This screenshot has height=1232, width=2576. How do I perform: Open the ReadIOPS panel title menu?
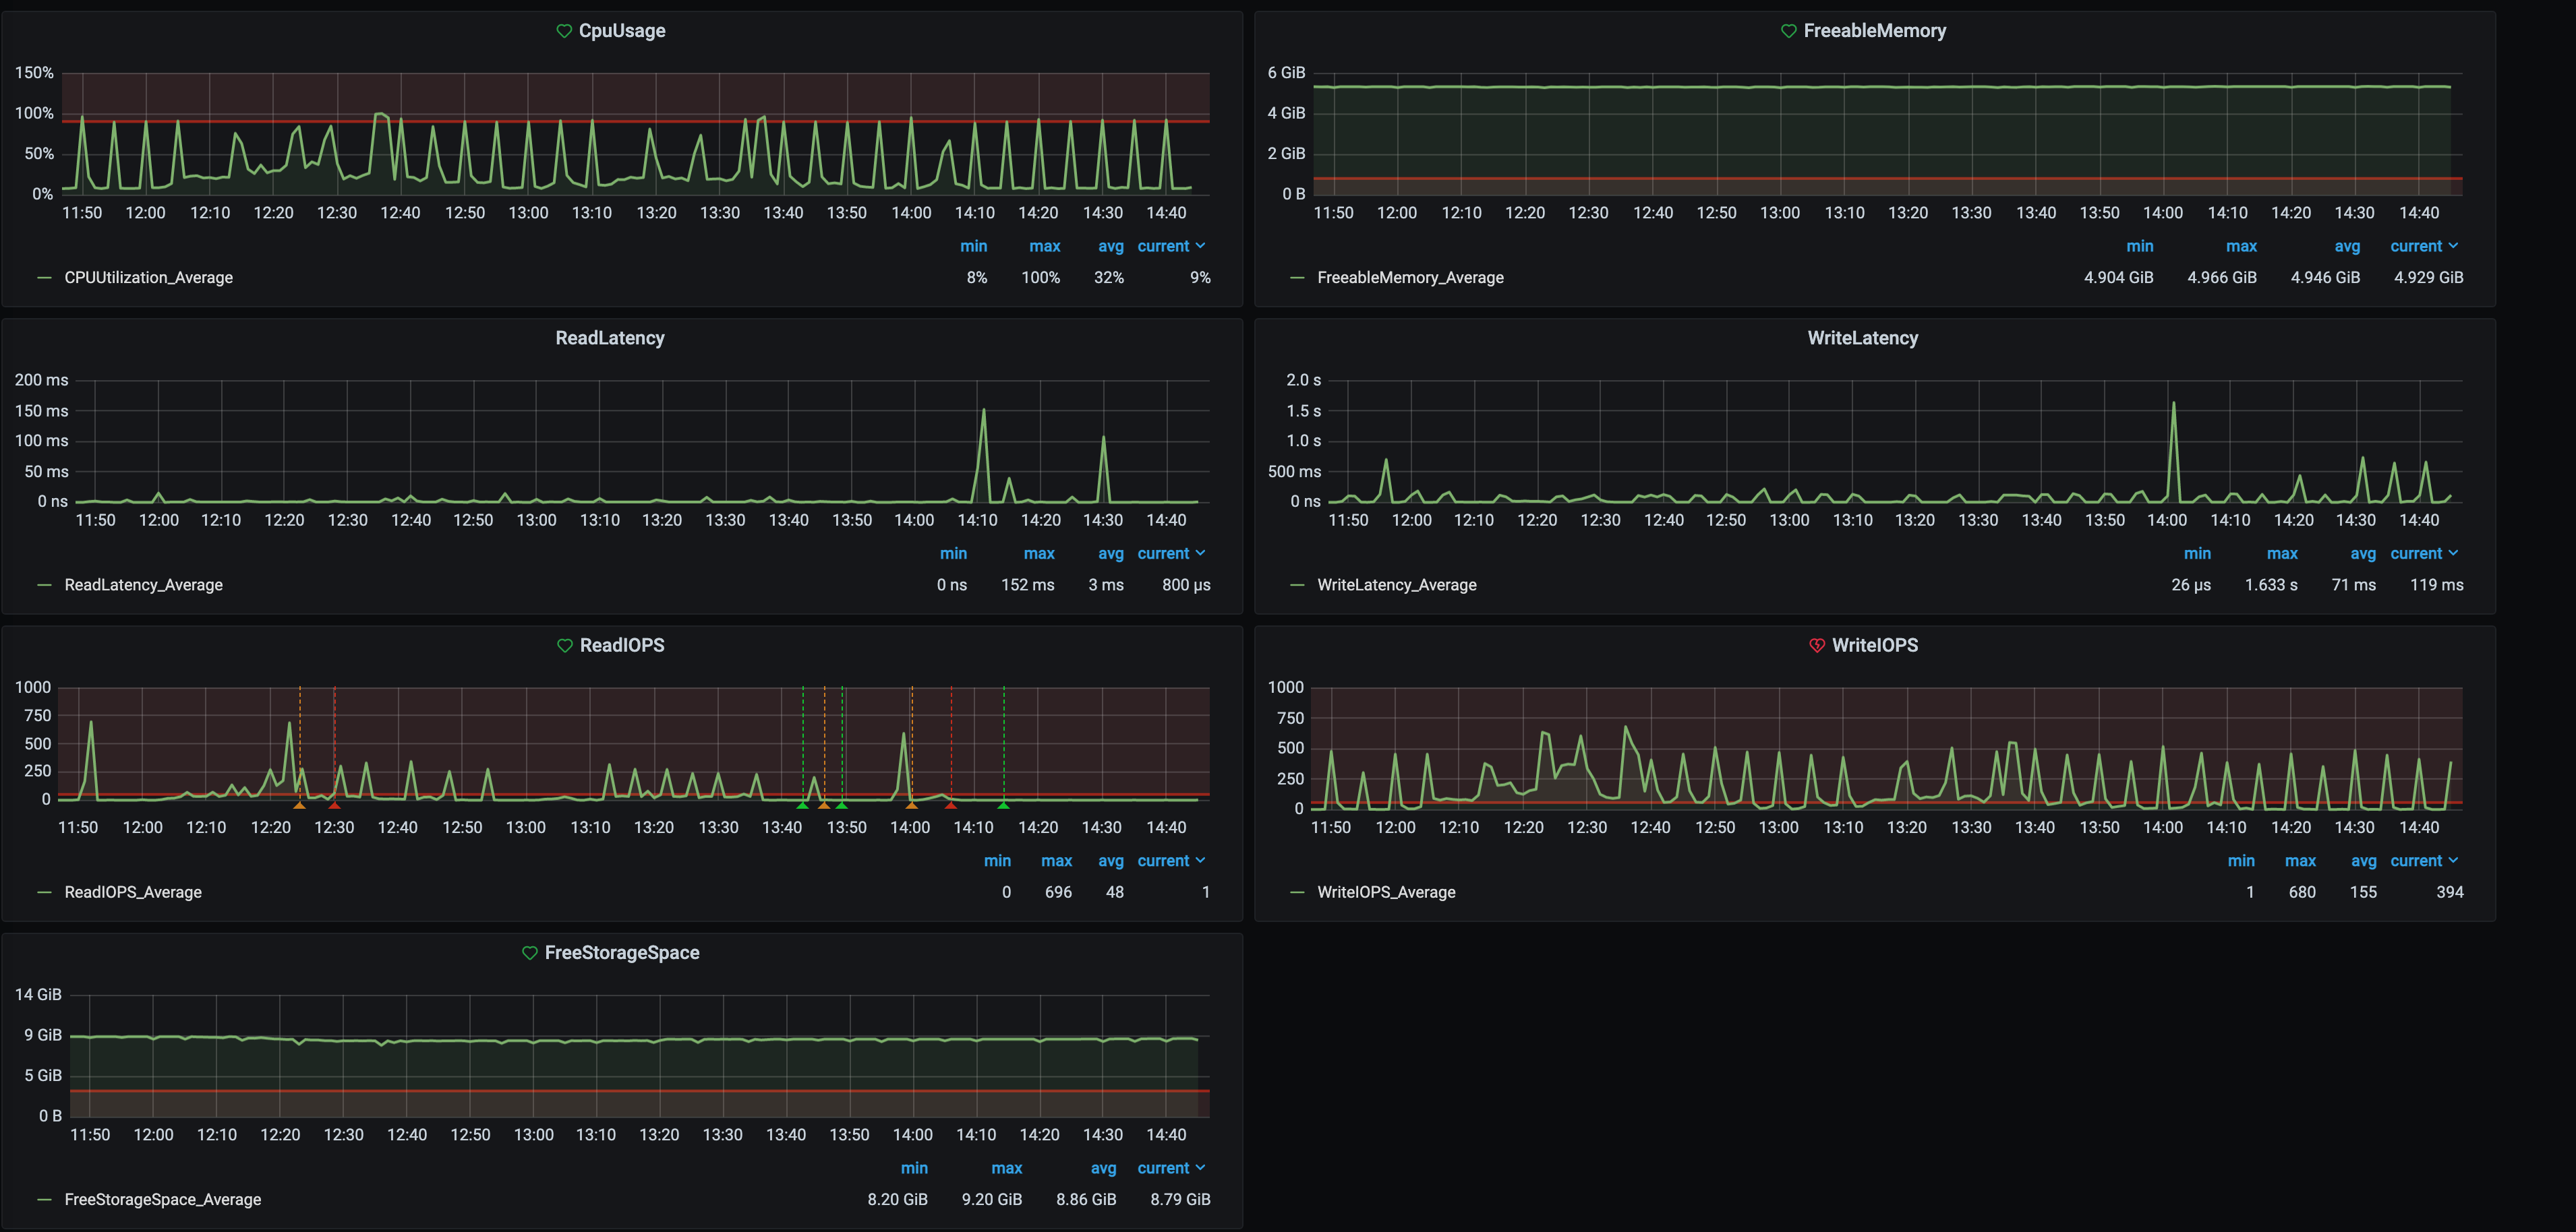[x=622, y=646]
